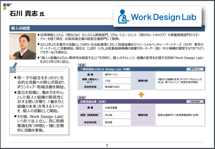Viewport: 215px width, 149px height.
Task: Click the 非公表 value cell
Action: click(117, 115)
